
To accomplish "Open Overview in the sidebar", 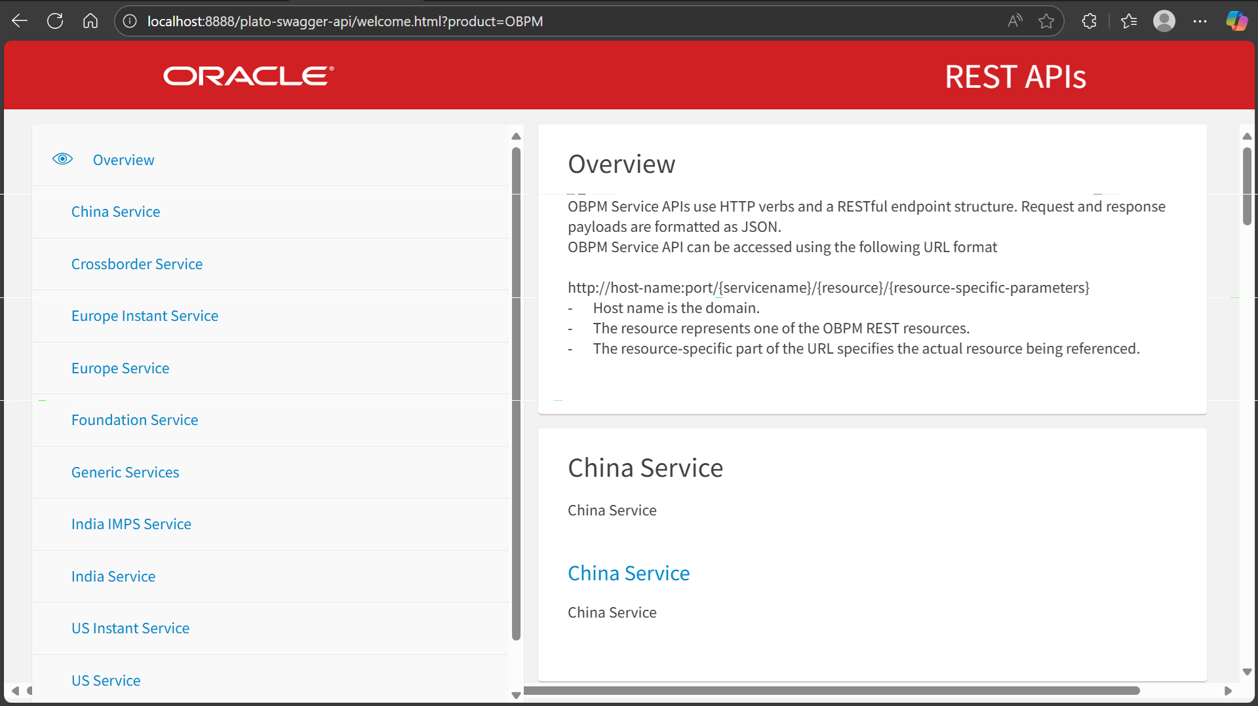I will click(123, 160).
